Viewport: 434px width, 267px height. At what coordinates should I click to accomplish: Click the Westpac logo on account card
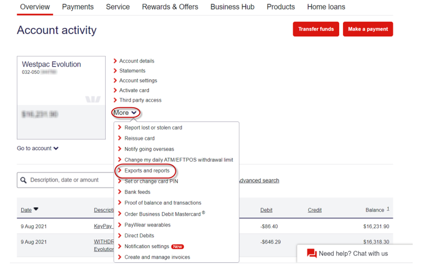click(93, 99)
